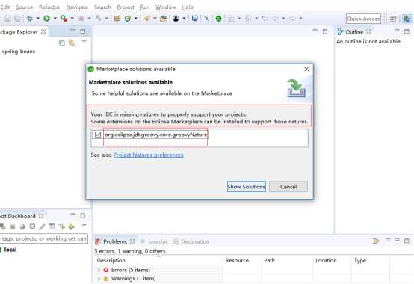Screen dimensions: 414x284
Task: Open the Source menu
Action: click(x=25, y=7)
